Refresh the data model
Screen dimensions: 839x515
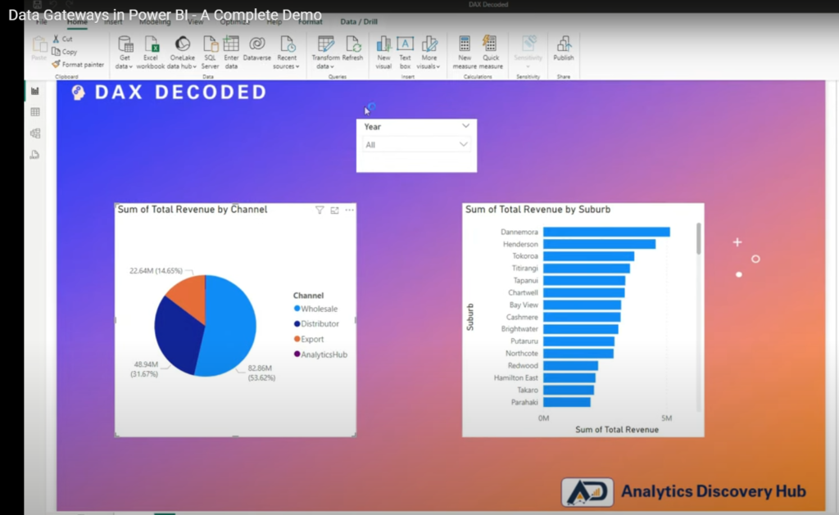[352, 48]
